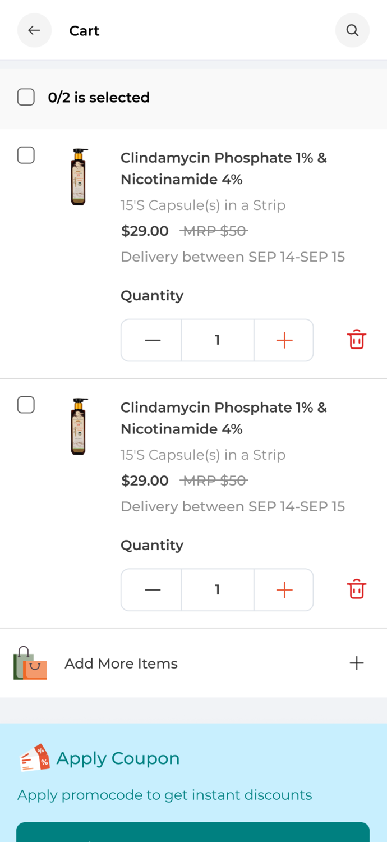Screen dimensions: 387x842
Task: Toggle the select-all items checkbox
Action: point(26,97)
